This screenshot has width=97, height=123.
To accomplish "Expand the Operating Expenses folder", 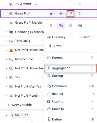I will tap(6, 32).
